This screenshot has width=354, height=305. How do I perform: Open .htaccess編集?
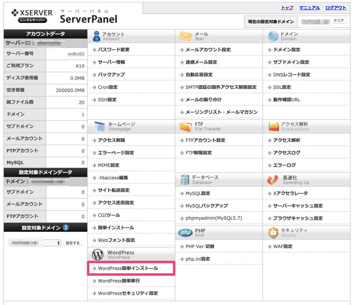point(113,178)
